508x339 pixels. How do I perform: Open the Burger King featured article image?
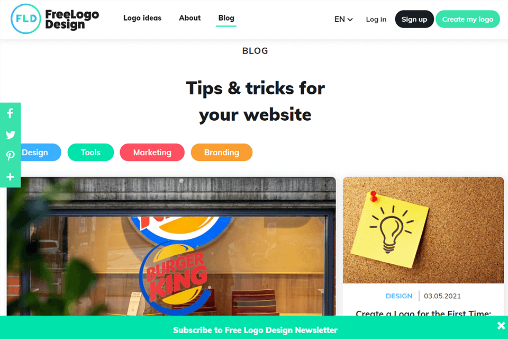(171, 246)
